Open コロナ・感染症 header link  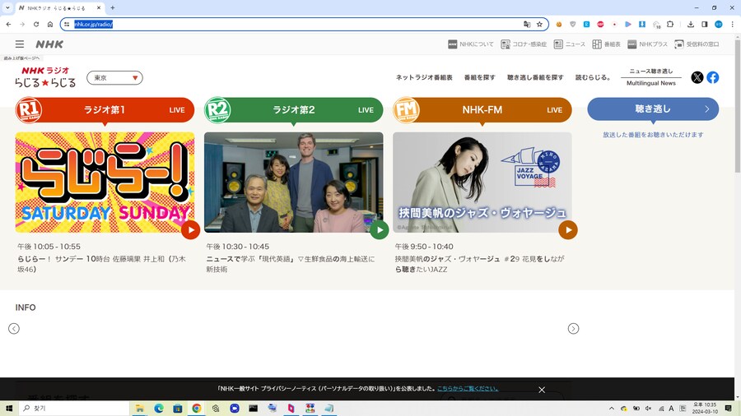524,44
